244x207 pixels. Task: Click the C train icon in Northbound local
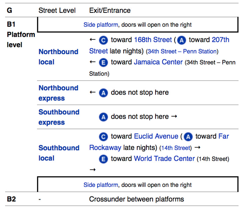(103, 40)
